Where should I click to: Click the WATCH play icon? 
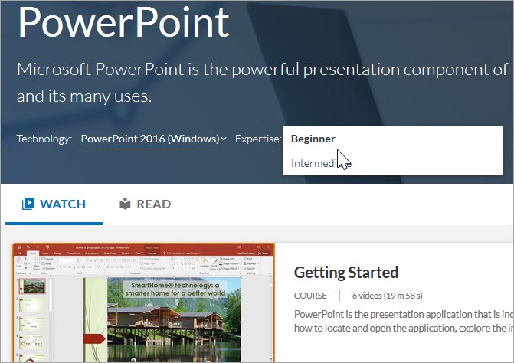pos(28,204)
